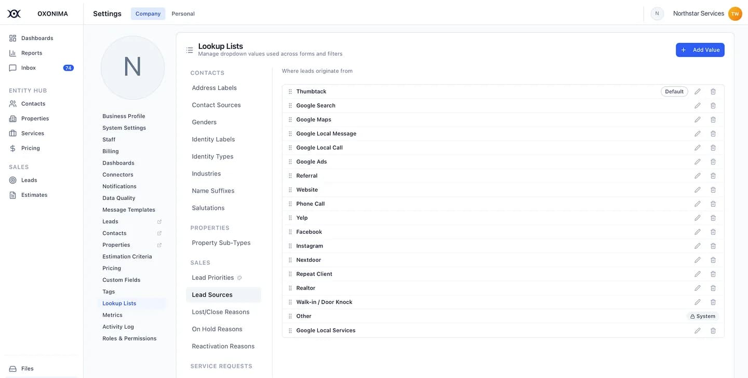The height and width of the screenshot is (378, 748).
Task: Grab the drag handle for Nextdoor
Action: click(x=290, y=260)
